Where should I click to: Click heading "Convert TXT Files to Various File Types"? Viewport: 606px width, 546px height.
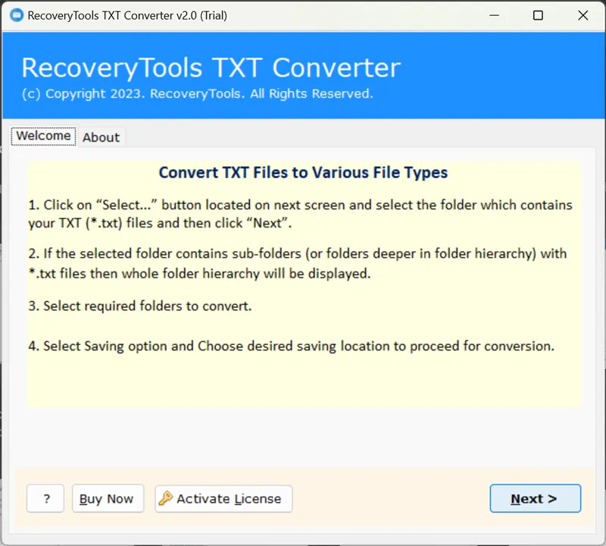click(x=304, y=173)
